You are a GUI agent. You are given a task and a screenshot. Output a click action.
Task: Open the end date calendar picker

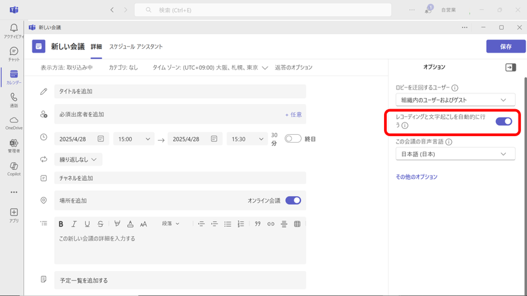(213, 139)
